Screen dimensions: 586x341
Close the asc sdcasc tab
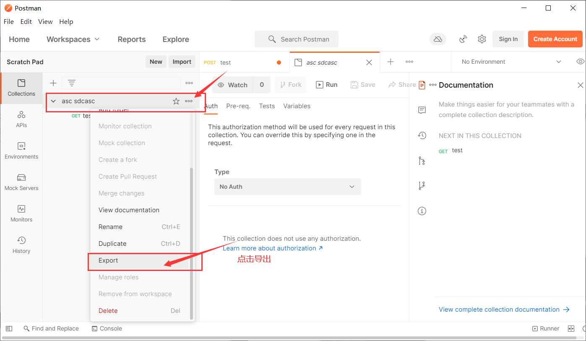369,62
